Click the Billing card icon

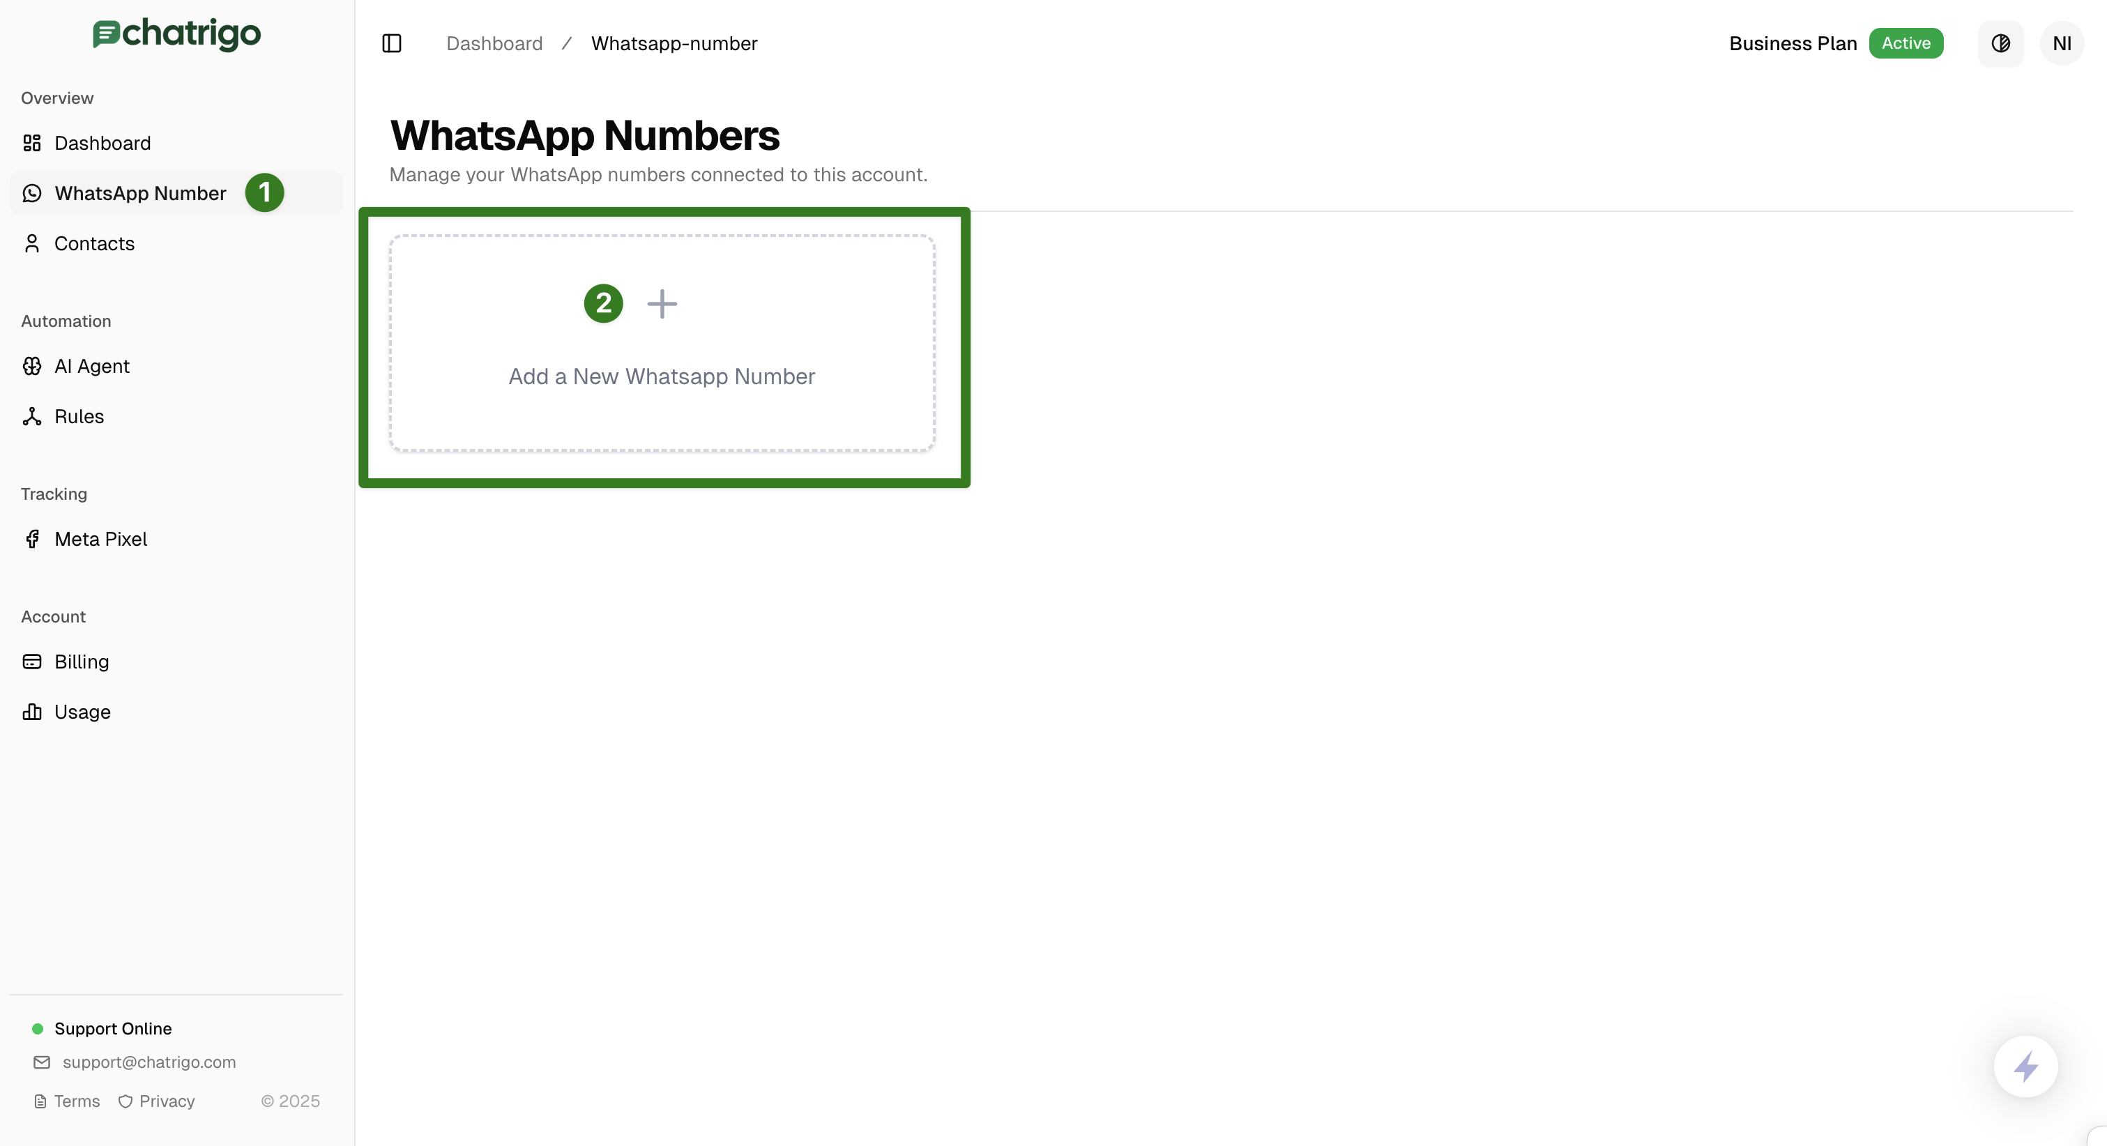coord(32,662)
